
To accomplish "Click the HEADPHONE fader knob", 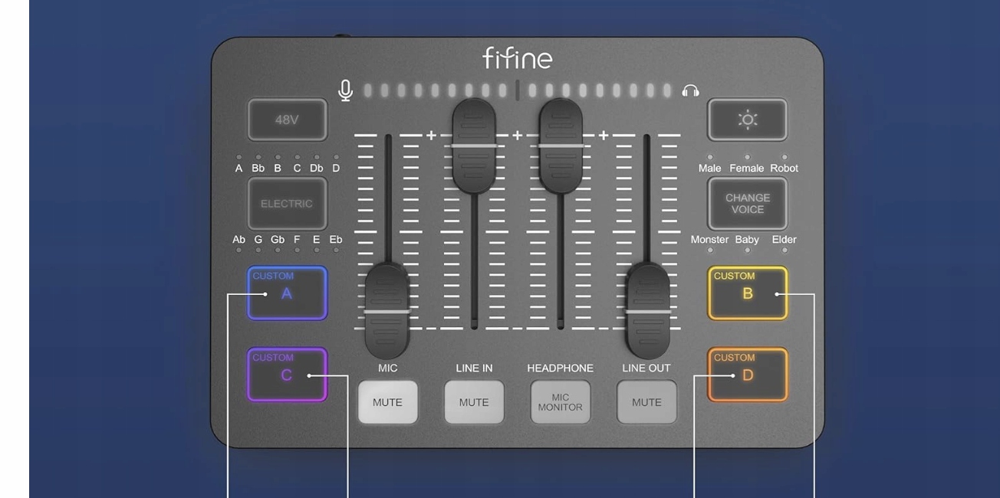I will (561, 145).
